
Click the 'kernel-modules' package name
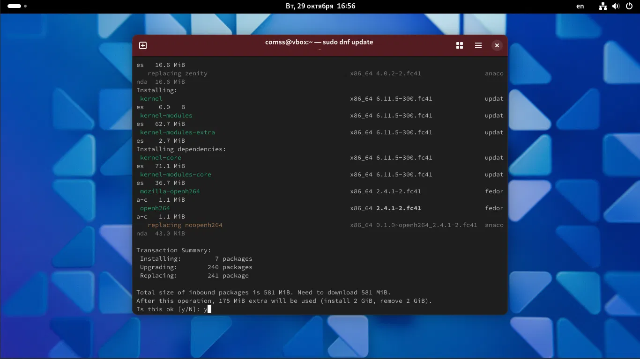point(166,116)
